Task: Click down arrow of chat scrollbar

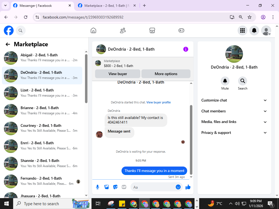Action: click(x=191, y=177)
